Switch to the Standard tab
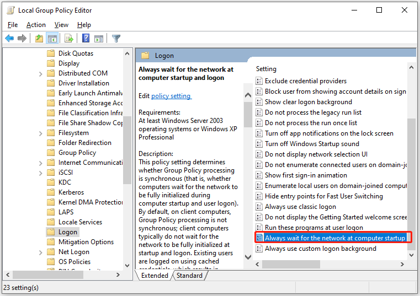 pos(189,276)
